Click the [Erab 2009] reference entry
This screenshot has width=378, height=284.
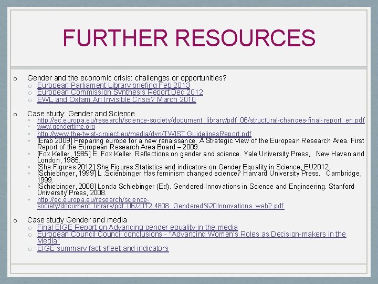pyautogui.click(x=201, y=144)
